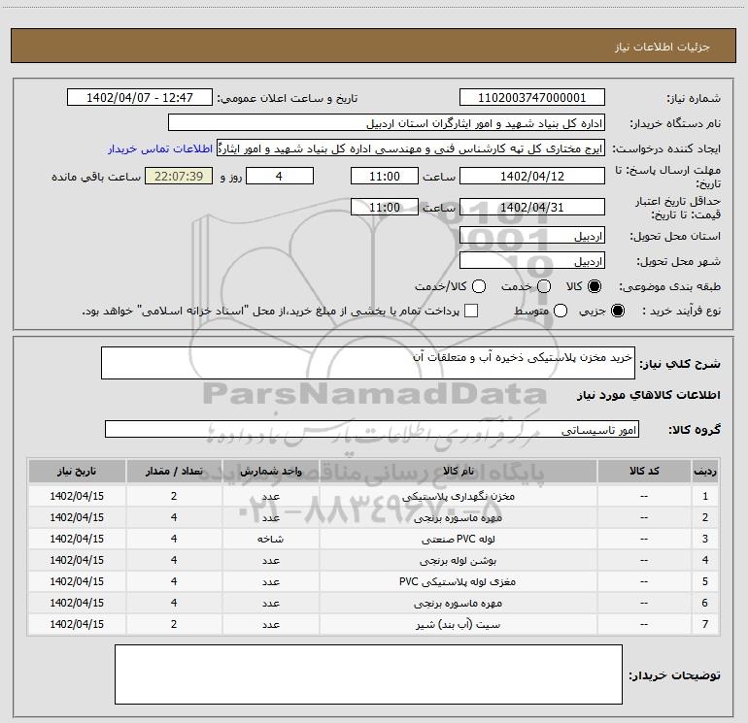Click item سیت (آب بند) شیر
The image size is (748, 723).
(x=458, y=624)
